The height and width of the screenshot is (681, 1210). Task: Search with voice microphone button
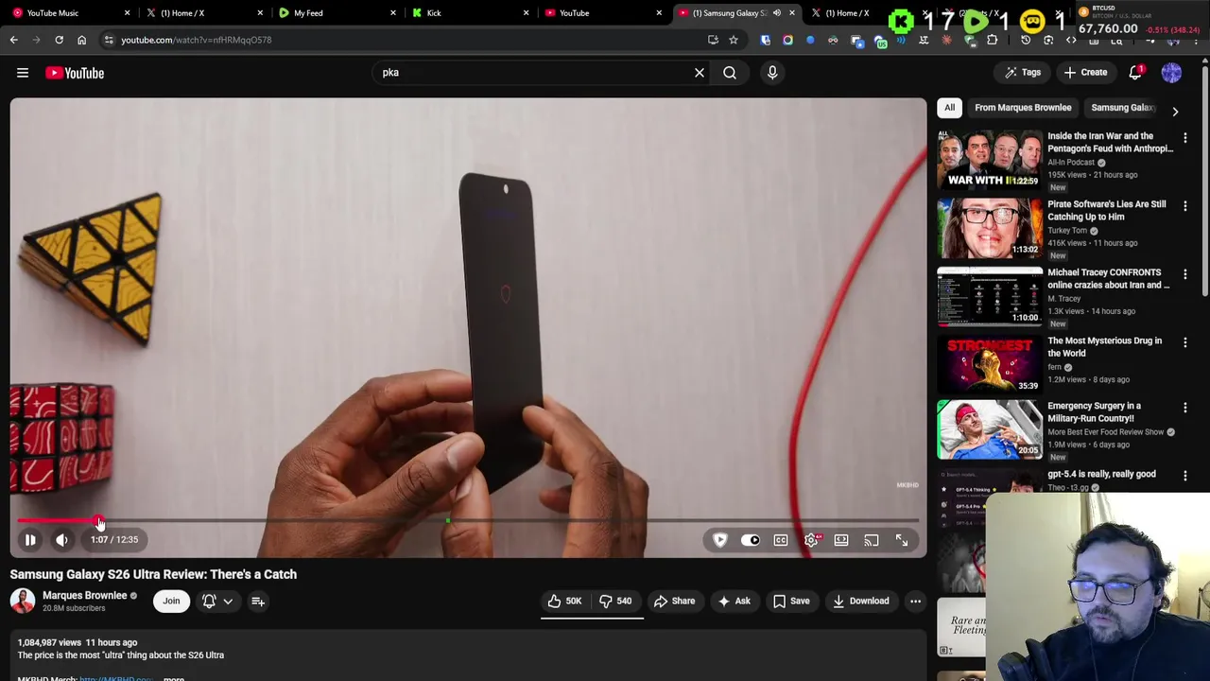[772, 73]
